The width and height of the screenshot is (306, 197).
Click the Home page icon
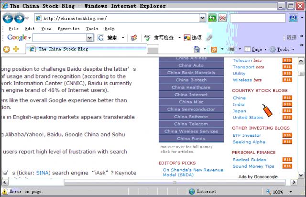coord(197,49)
